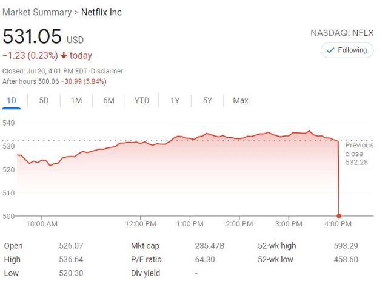Image resolution: width=388 pixels, height=281 pixels.
Task: Switch chart to 6M range
Action: click(x=109, y=101)
